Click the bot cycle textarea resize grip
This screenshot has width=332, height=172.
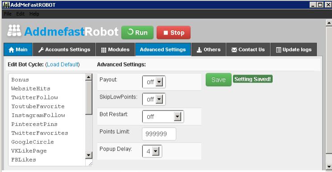tap(90, 164)
